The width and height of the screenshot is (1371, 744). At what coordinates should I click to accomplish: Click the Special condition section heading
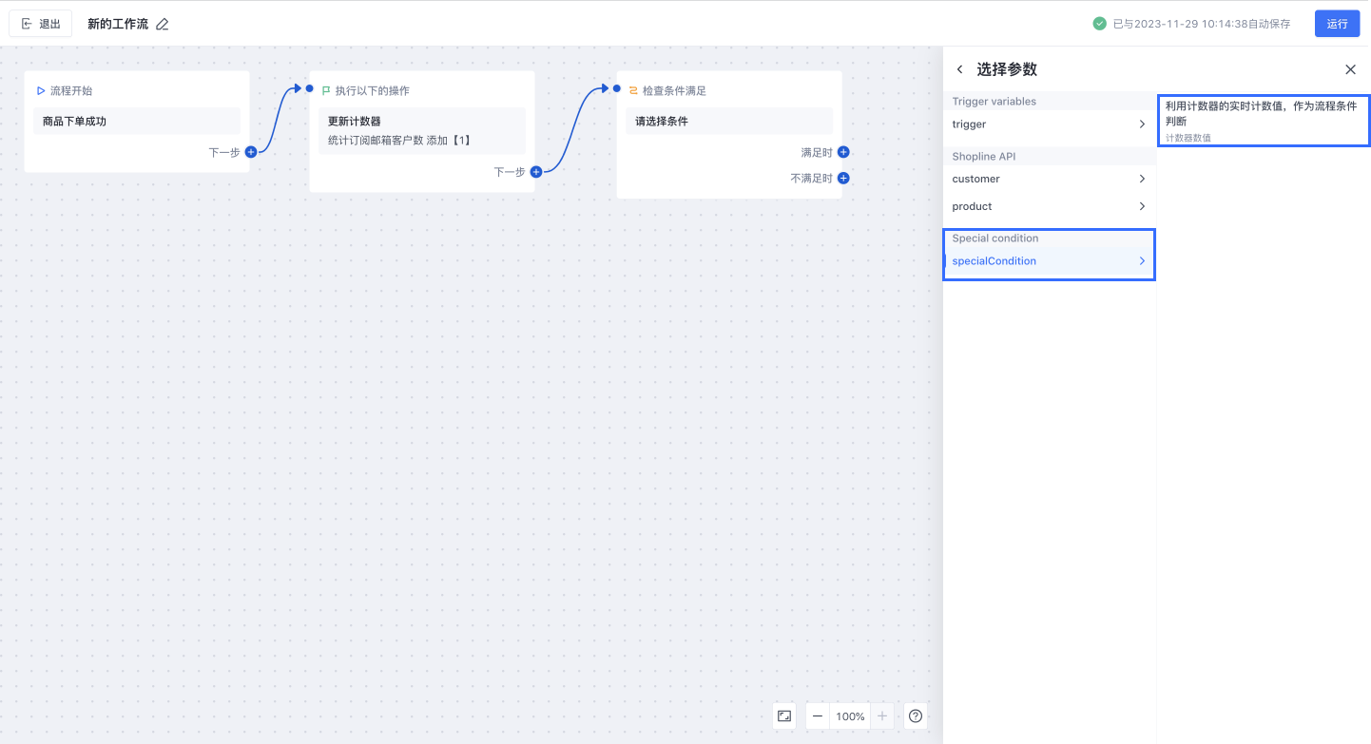995,238
